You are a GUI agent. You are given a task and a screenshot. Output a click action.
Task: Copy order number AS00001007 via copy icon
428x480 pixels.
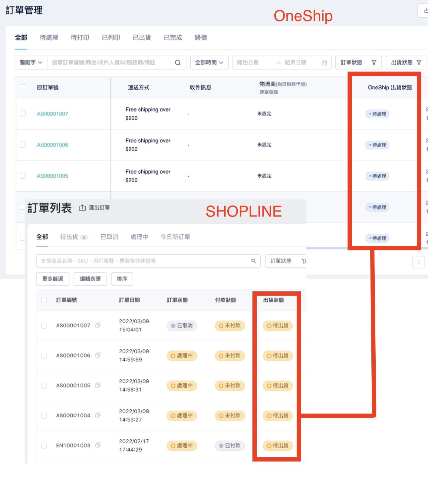[x=98, y=325]
